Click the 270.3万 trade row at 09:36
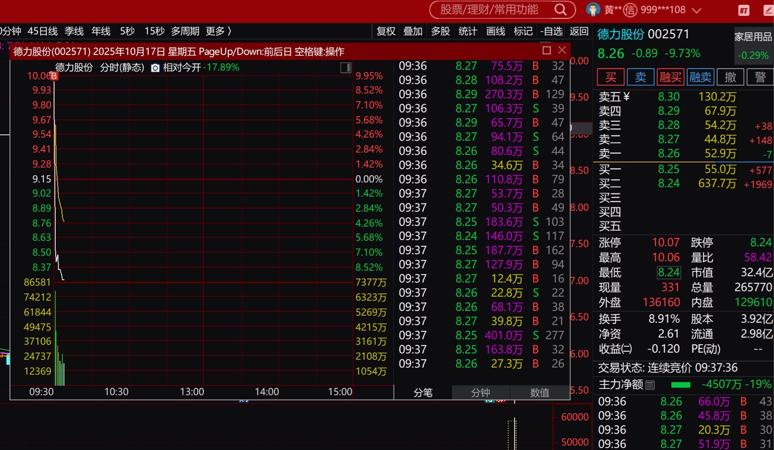This screenshot has height=450, width=774. point(482,94)
